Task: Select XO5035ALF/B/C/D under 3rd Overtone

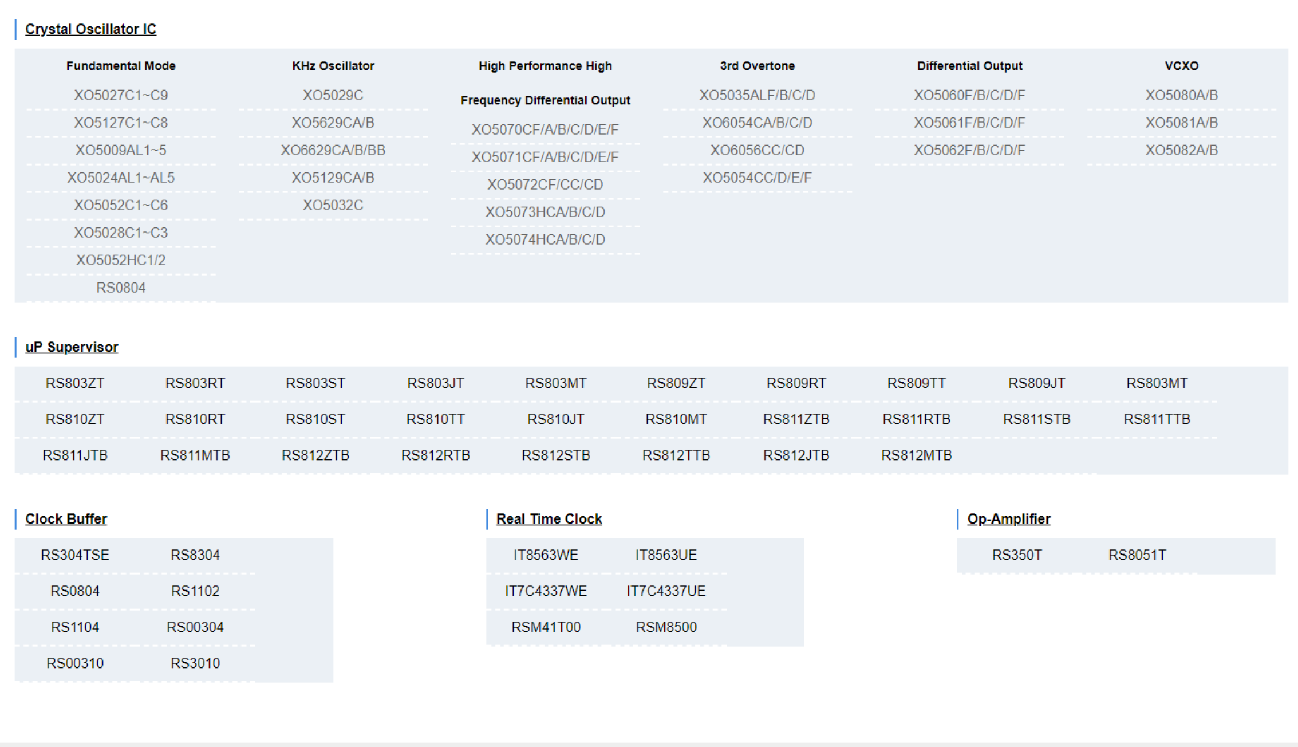Action: (x=757, y=95)
